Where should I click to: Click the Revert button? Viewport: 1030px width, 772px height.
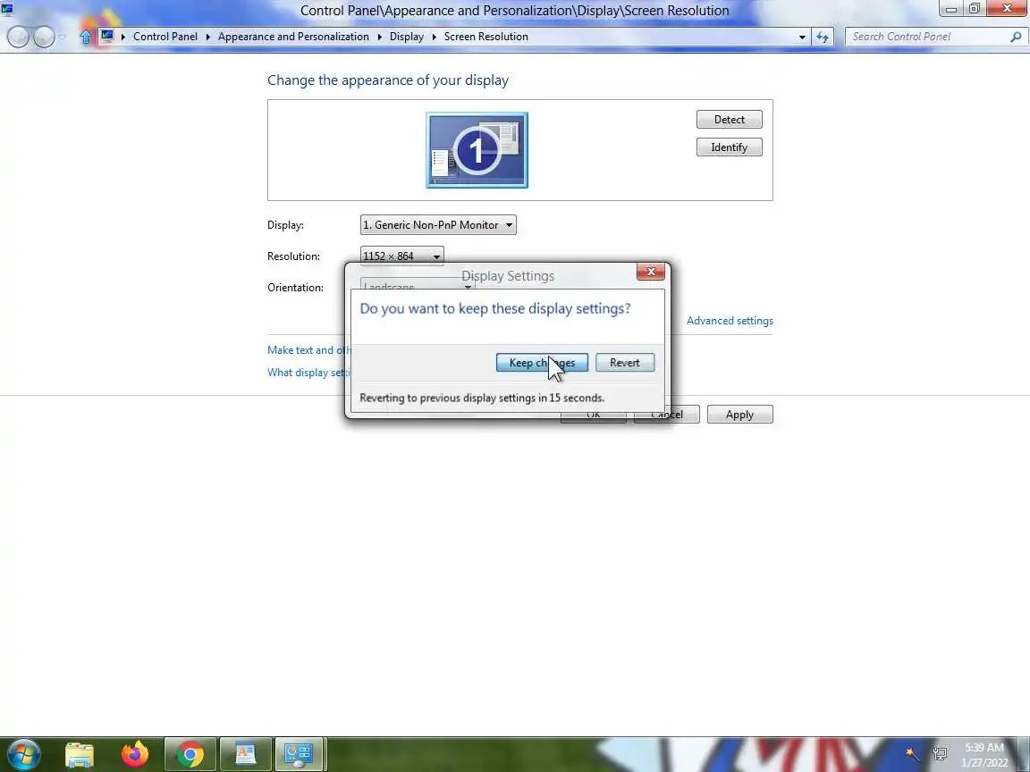(x=625, y=363)
